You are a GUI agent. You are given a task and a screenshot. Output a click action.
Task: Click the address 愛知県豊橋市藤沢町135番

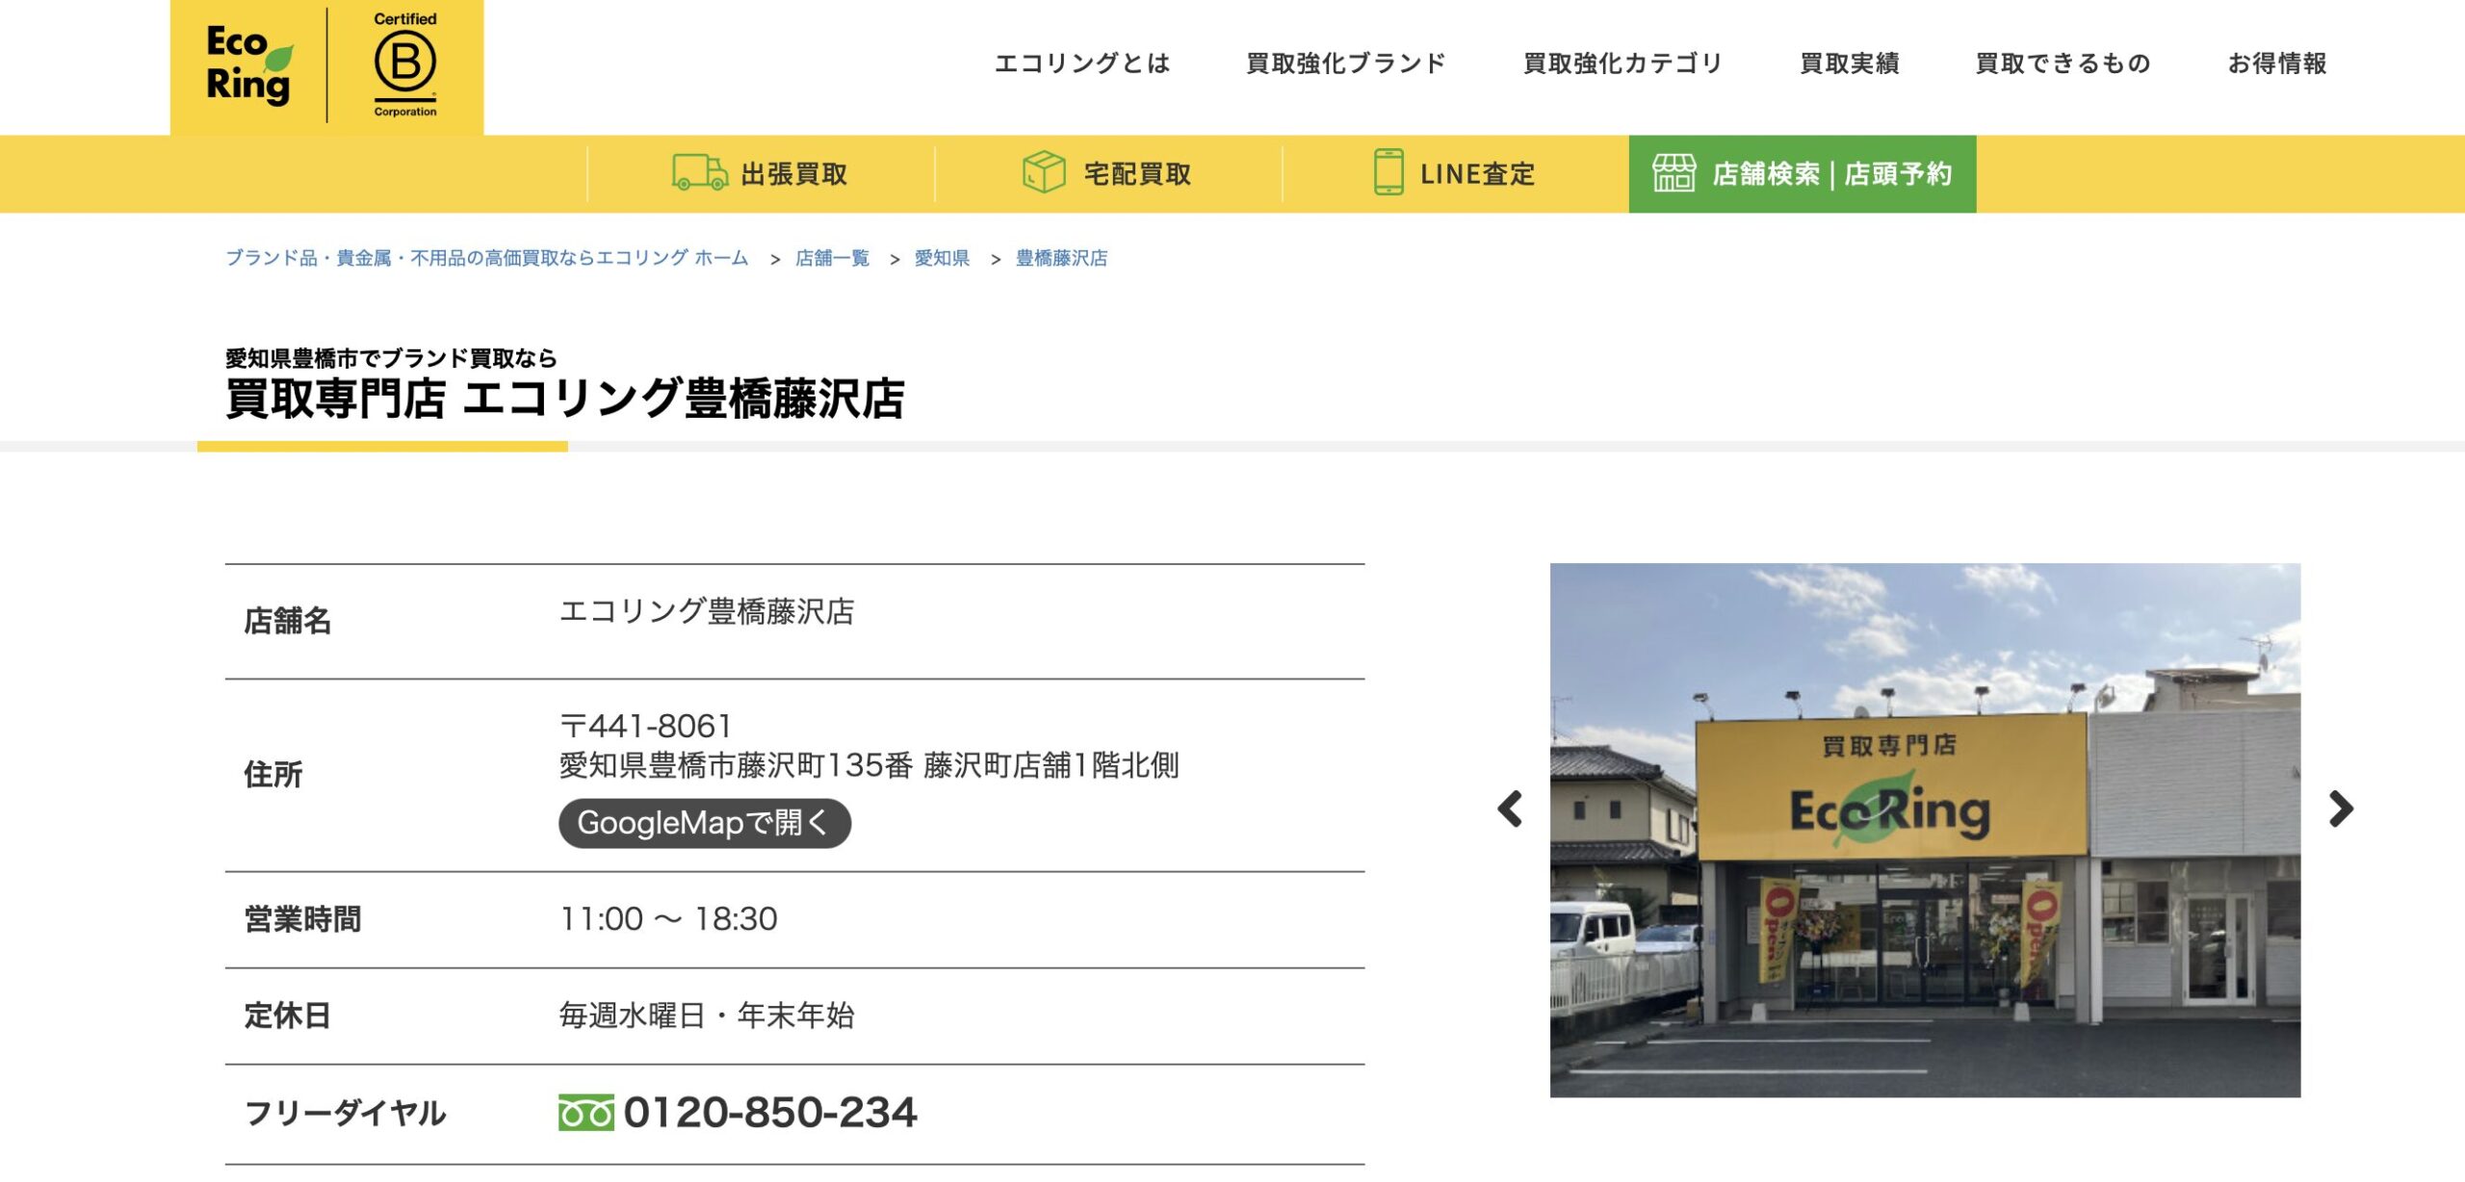tap(736, 766)
